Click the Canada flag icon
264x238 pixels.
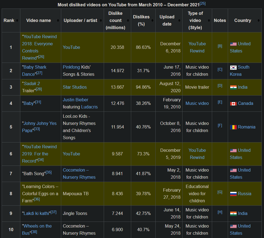pyautogui.click(x=233, y=104)
